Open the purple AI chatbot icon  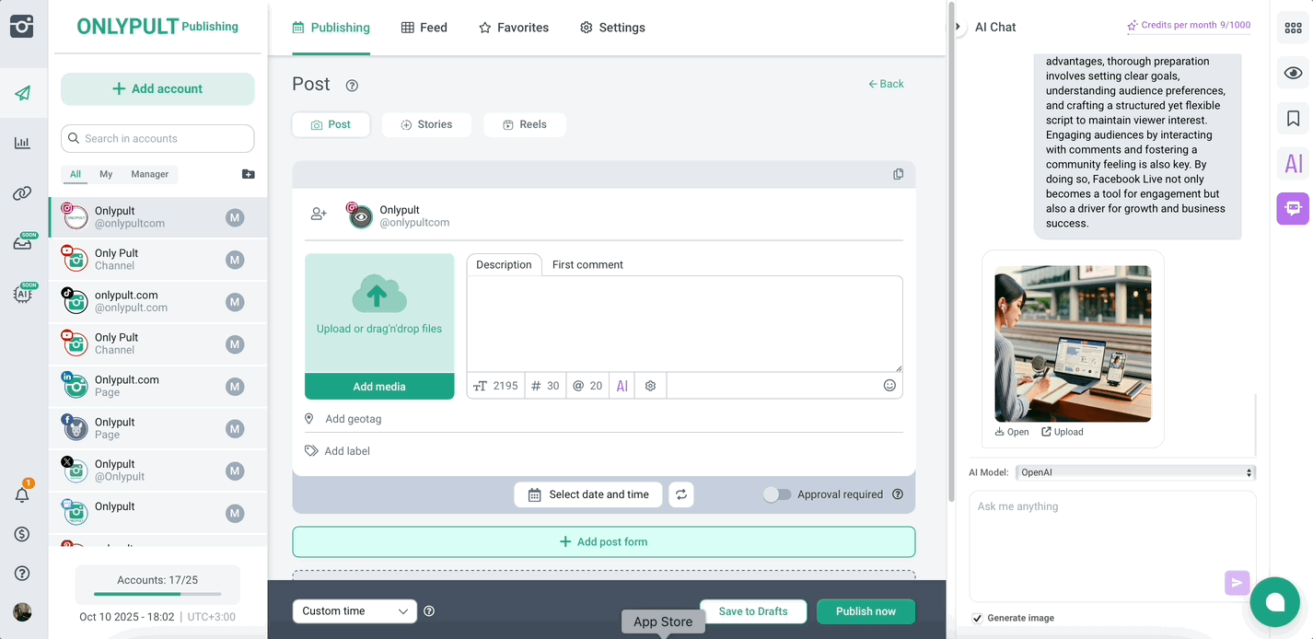1292,208
